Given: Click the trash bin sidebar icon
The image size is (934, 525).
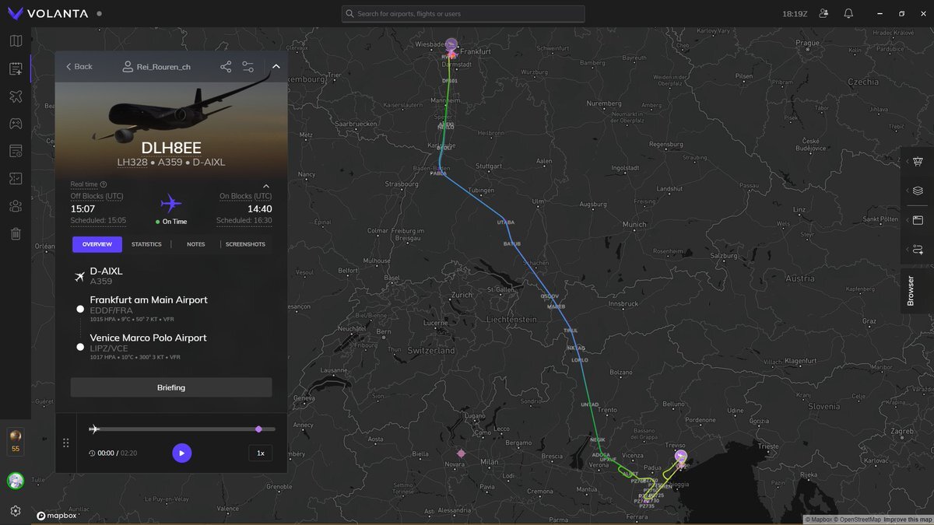Looking at the screenshot, I should [x=16, y=233].
